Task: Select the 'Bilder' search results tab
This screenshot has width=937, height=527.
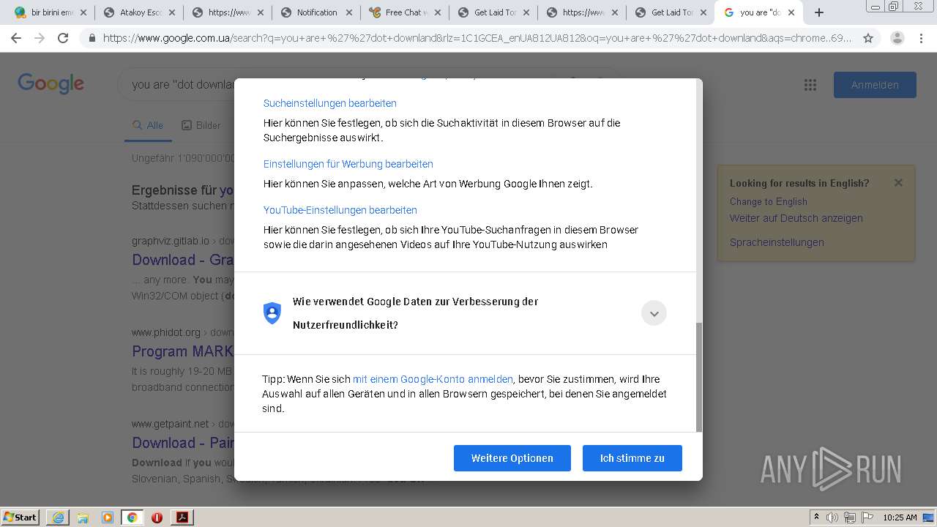Action: pos(201,125)
